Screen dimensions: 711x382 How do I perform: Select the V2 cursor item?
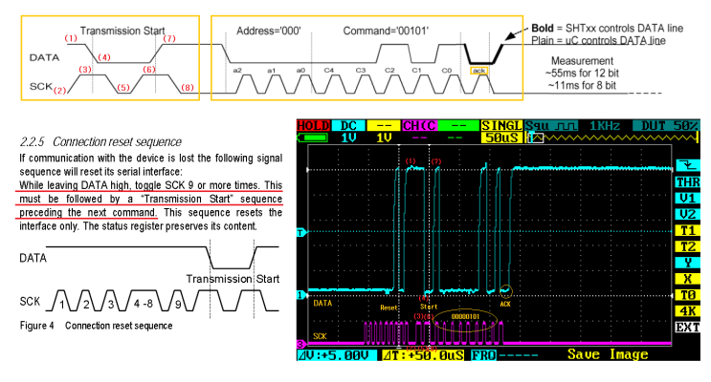point(688,214)
